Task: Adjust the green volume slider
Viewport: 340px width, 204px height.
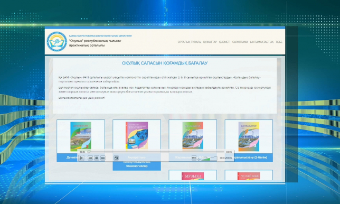Action: [x=209, y=159]
